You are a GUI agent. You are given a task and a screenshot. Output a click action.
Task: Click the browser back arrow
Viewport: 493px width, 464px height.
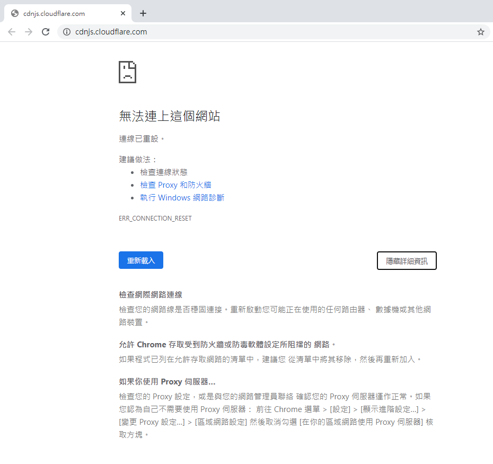(x=12, y=32)
